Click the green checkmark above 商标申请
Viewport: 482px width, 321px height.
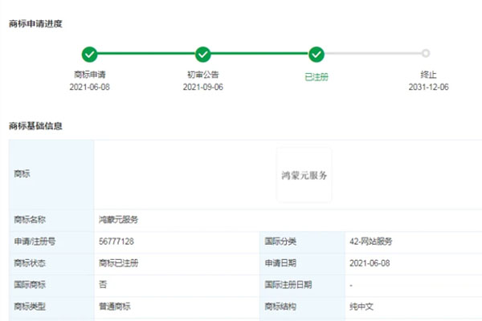(90, 55)
